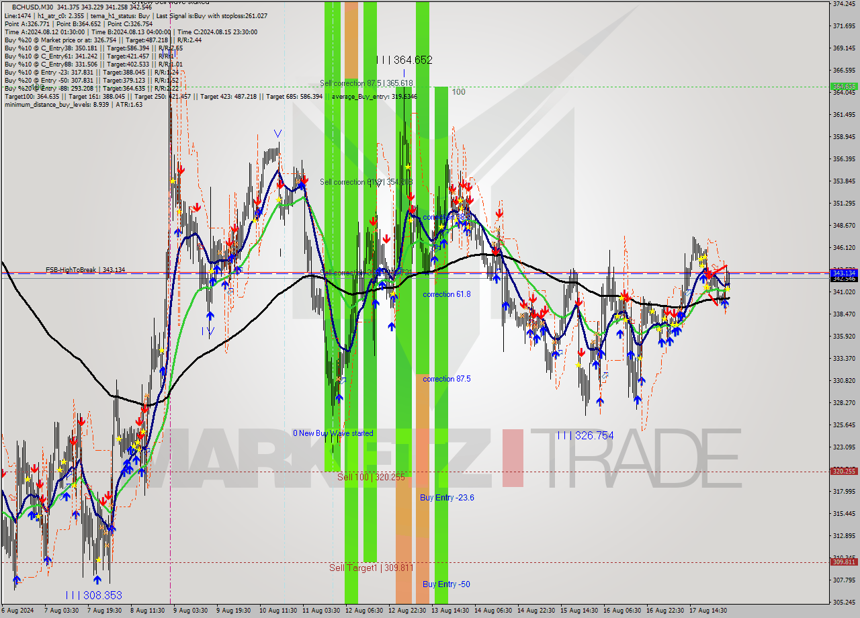Screen dimensions: 860x618
Task: Click the blue 'correction 87.5' label
Action: click(447, 379)
